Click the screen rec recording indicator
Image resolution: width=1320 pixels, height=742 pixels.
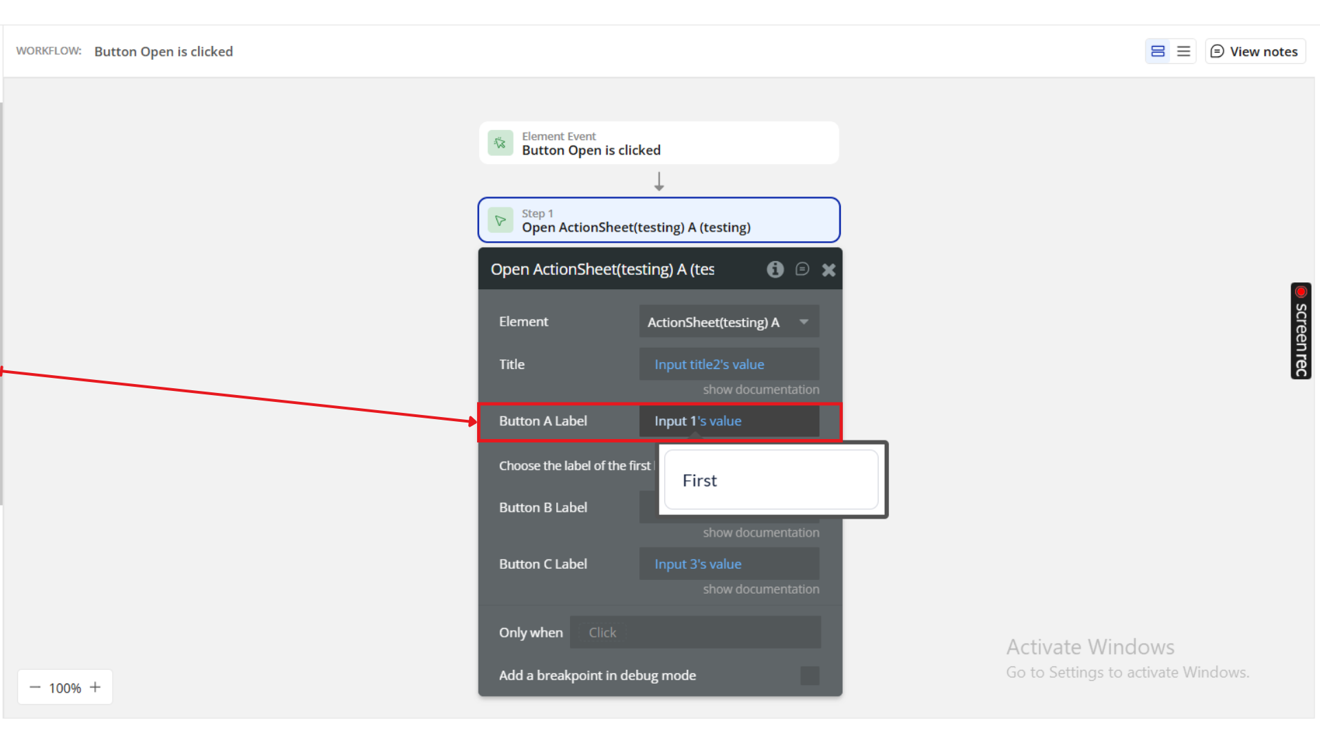click(1301, 330)
